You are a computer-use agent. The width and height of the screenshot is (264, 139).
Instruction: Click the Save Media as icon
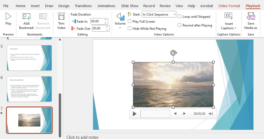click(251, 16)
